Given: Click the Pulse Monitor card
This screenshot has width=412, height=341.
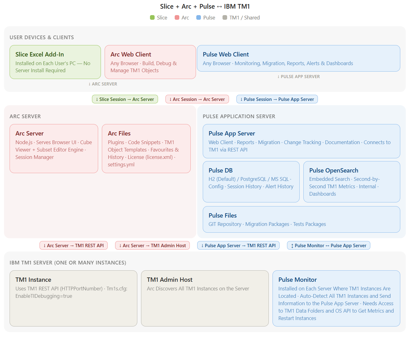Looking at the screenshot, I should tap(336, 298).
